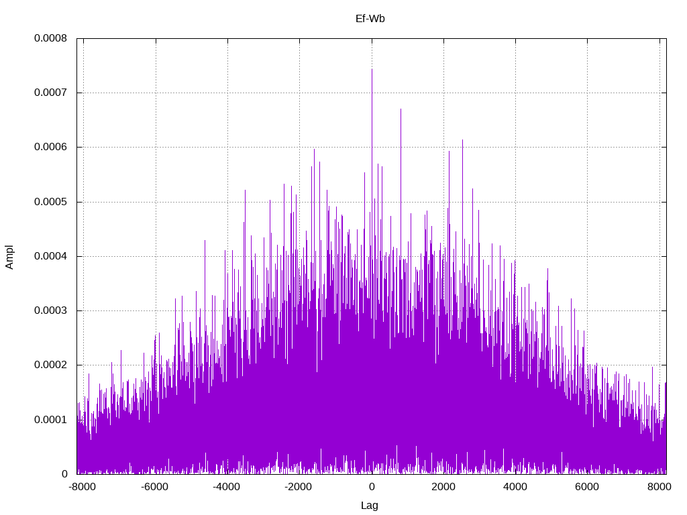Click the -6000 x-axis tick label
Image resolution: width=687 pixels, height=515 pixels.
[x=155, y=487]
